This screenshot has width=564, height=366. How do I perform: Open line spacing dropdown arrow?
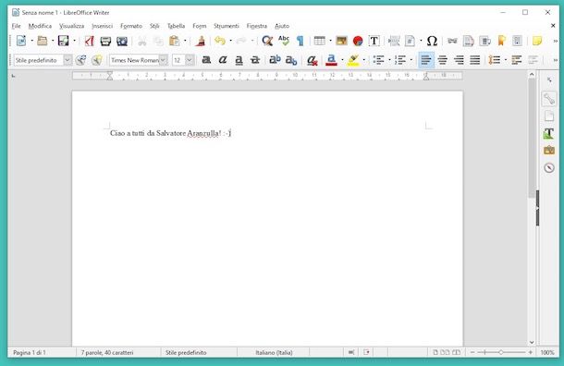pyautogui.click(x=506, y=60)
